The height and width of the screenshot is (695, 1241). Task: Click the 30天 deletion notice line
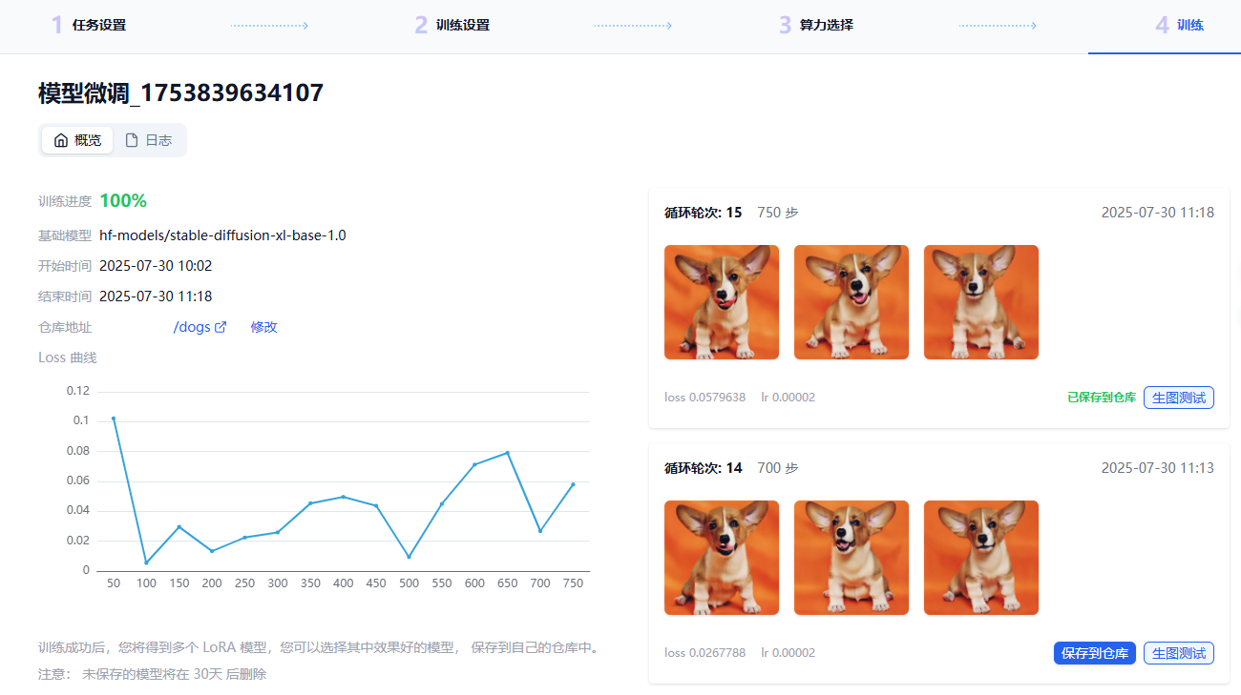[x=153, y=674]
